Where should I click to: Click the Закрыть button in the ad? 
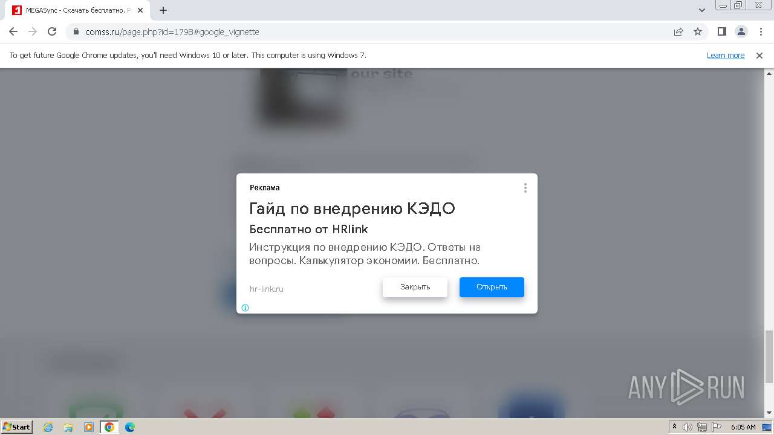(415, 287)
